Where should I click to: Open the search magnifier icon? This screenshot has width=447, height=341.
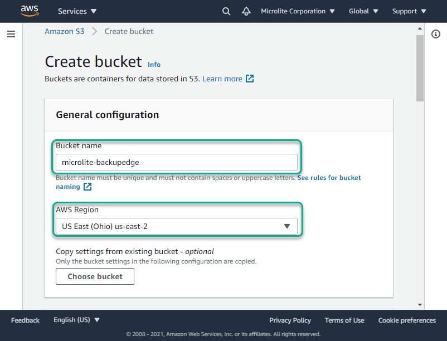(x=226, y=11)
